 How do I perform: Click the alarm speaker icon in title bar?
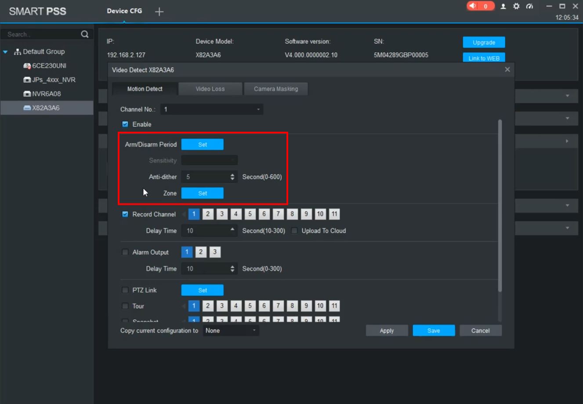click(473, 6)
